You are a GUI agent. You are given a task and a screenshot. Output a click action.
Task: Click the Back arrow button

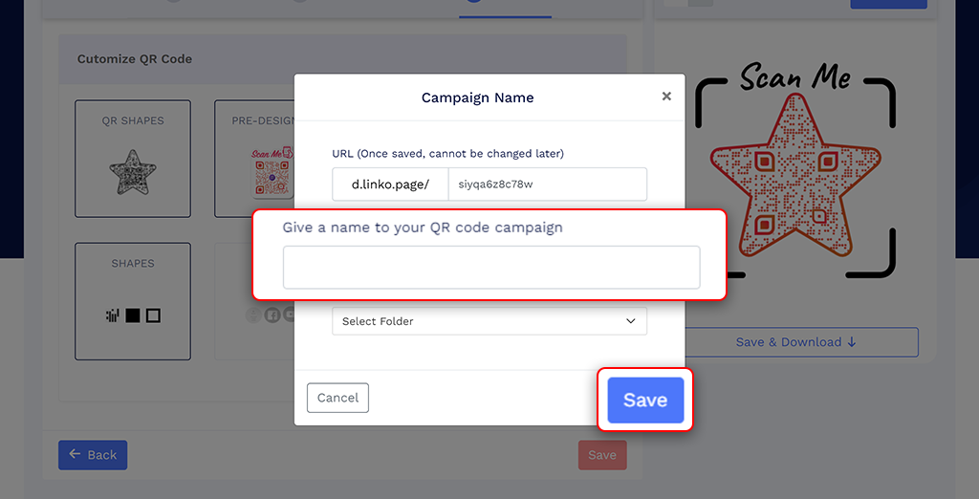point(93,455)
